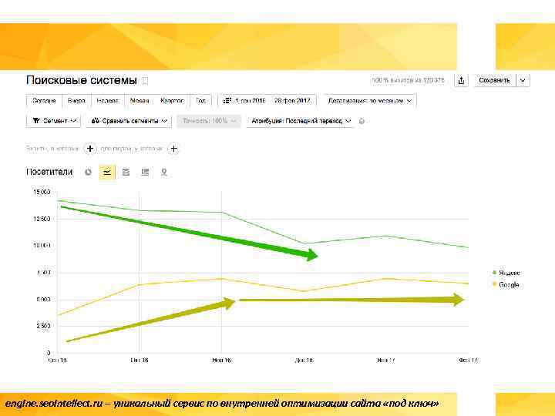Select the Сегодня period tab

pyautogui.click(x=44, y=101)
